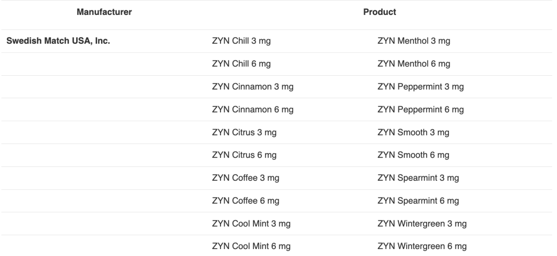Select the ZYN Chill 6 mg entry
This screenshot has height=256, width=557.
(x=241, y=64)
